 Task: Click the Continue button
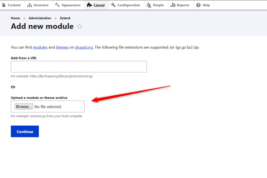(x=25, y=131)
